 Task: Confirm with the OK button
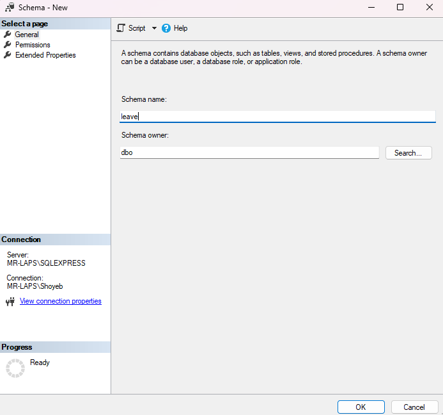tap(361, 407)
